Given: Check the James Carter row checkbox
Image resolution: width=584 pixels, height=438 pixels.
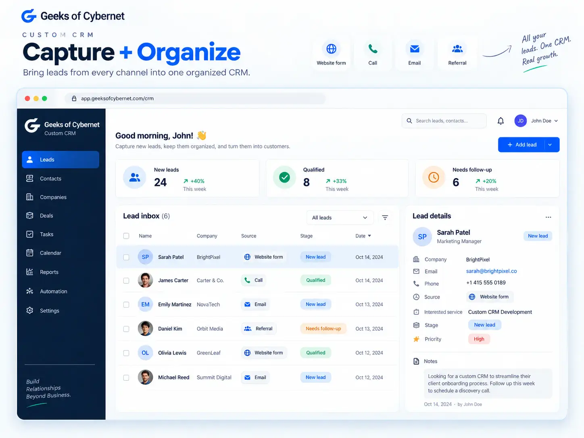Looking at the screenshot, I should [x=126, y=281].
